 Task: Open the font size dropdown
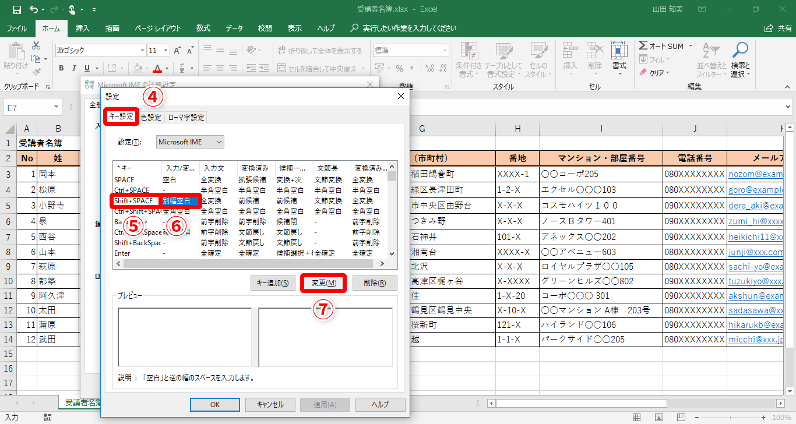pyautogui.click(x=165, y=51)
